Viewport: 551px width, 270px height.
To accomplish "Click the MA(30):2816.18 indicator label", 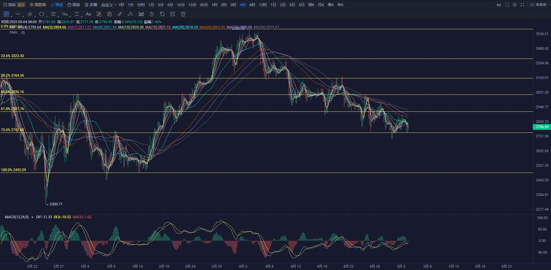I will point(185,27).
